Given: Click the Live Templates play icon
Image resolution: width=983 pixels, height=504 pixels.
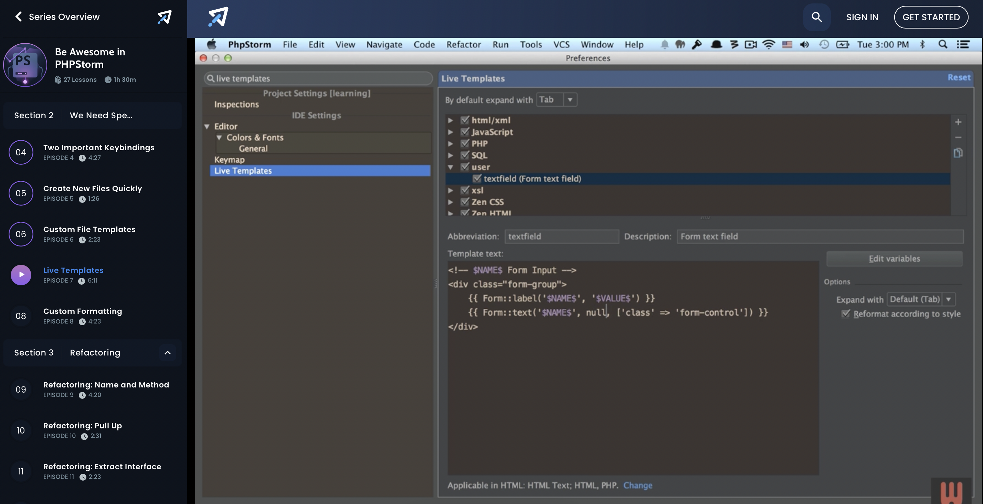Looking at the screenshot, I should coord(21,275).
